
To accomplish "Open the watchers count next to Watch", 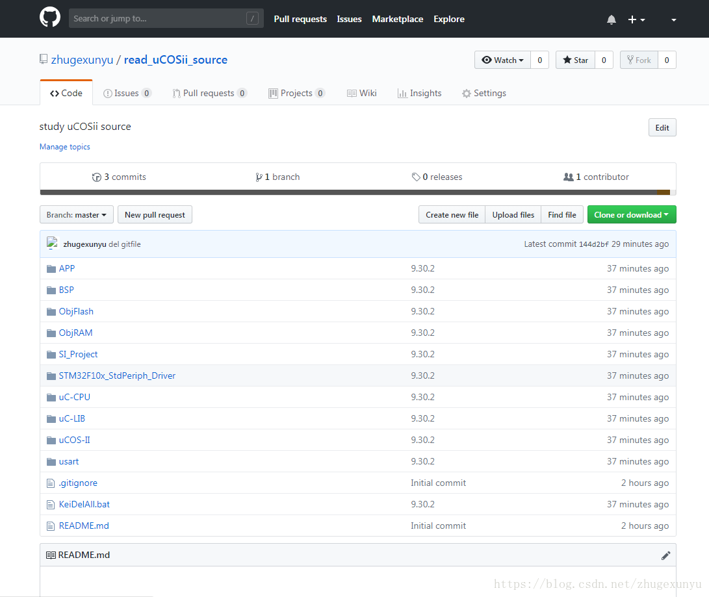I will 539,60.
